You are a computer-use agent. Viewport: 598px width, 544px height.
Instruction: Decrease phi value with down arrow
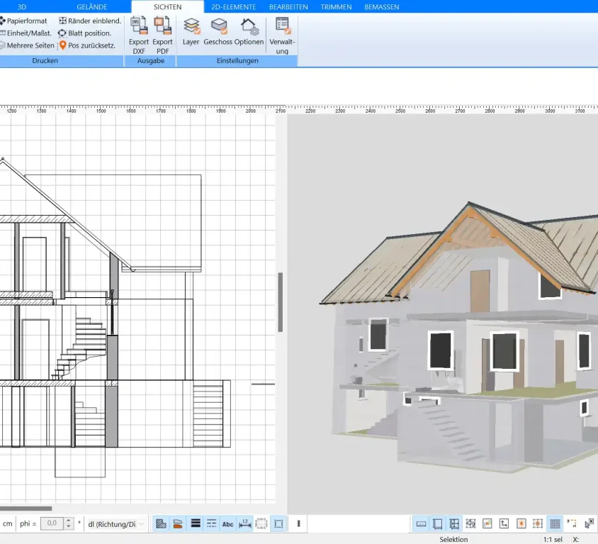point(69,527)
